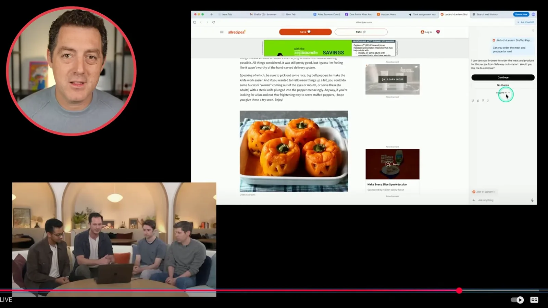The width and height of the screenshot is (548, 308).
Task: Toggle the browser sidebar icon
Action: coord(195,22)
